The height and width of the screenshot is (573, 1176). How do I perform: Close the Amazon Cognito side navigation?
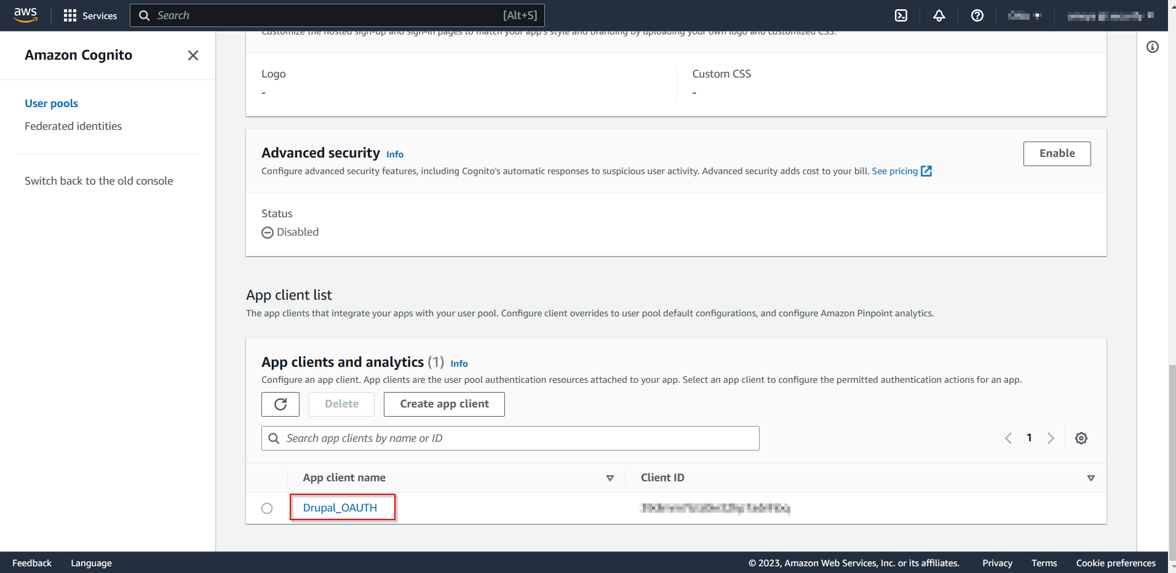[193, 55]
